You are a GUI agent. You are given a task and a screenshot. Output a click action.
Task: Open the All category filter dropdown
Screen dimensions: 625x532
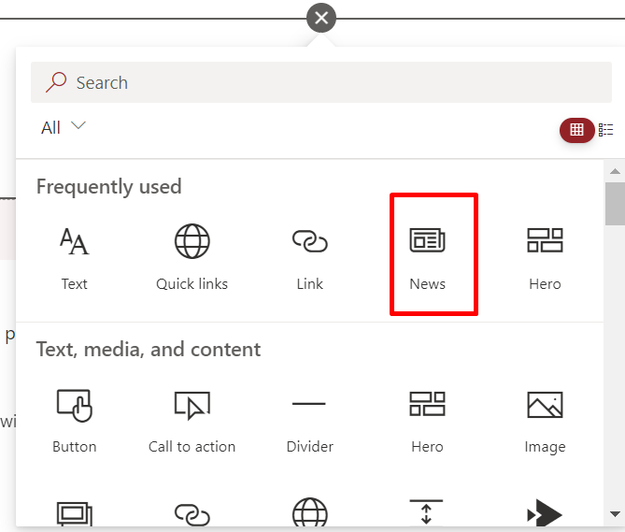[x=63, y=127]
